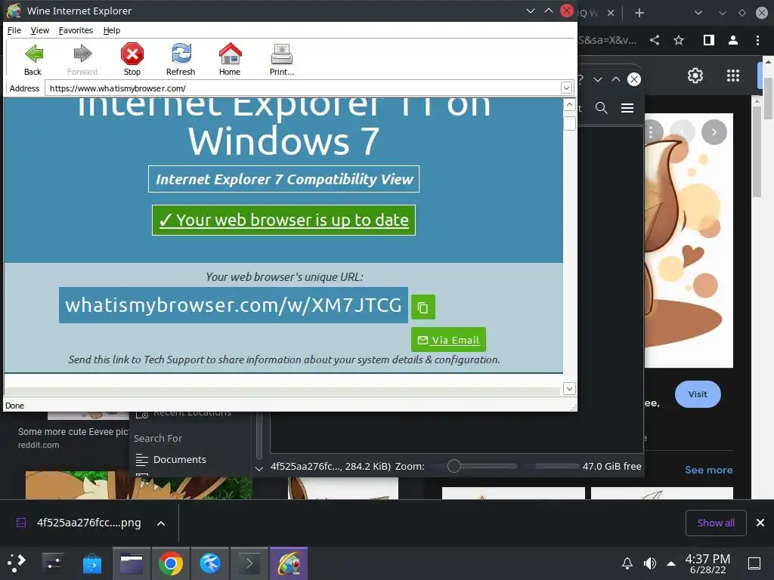This screenshot has height=580, width=774.
Task: Open Dolphin file manager on the taskbar
Action: (x=132, y=563)
